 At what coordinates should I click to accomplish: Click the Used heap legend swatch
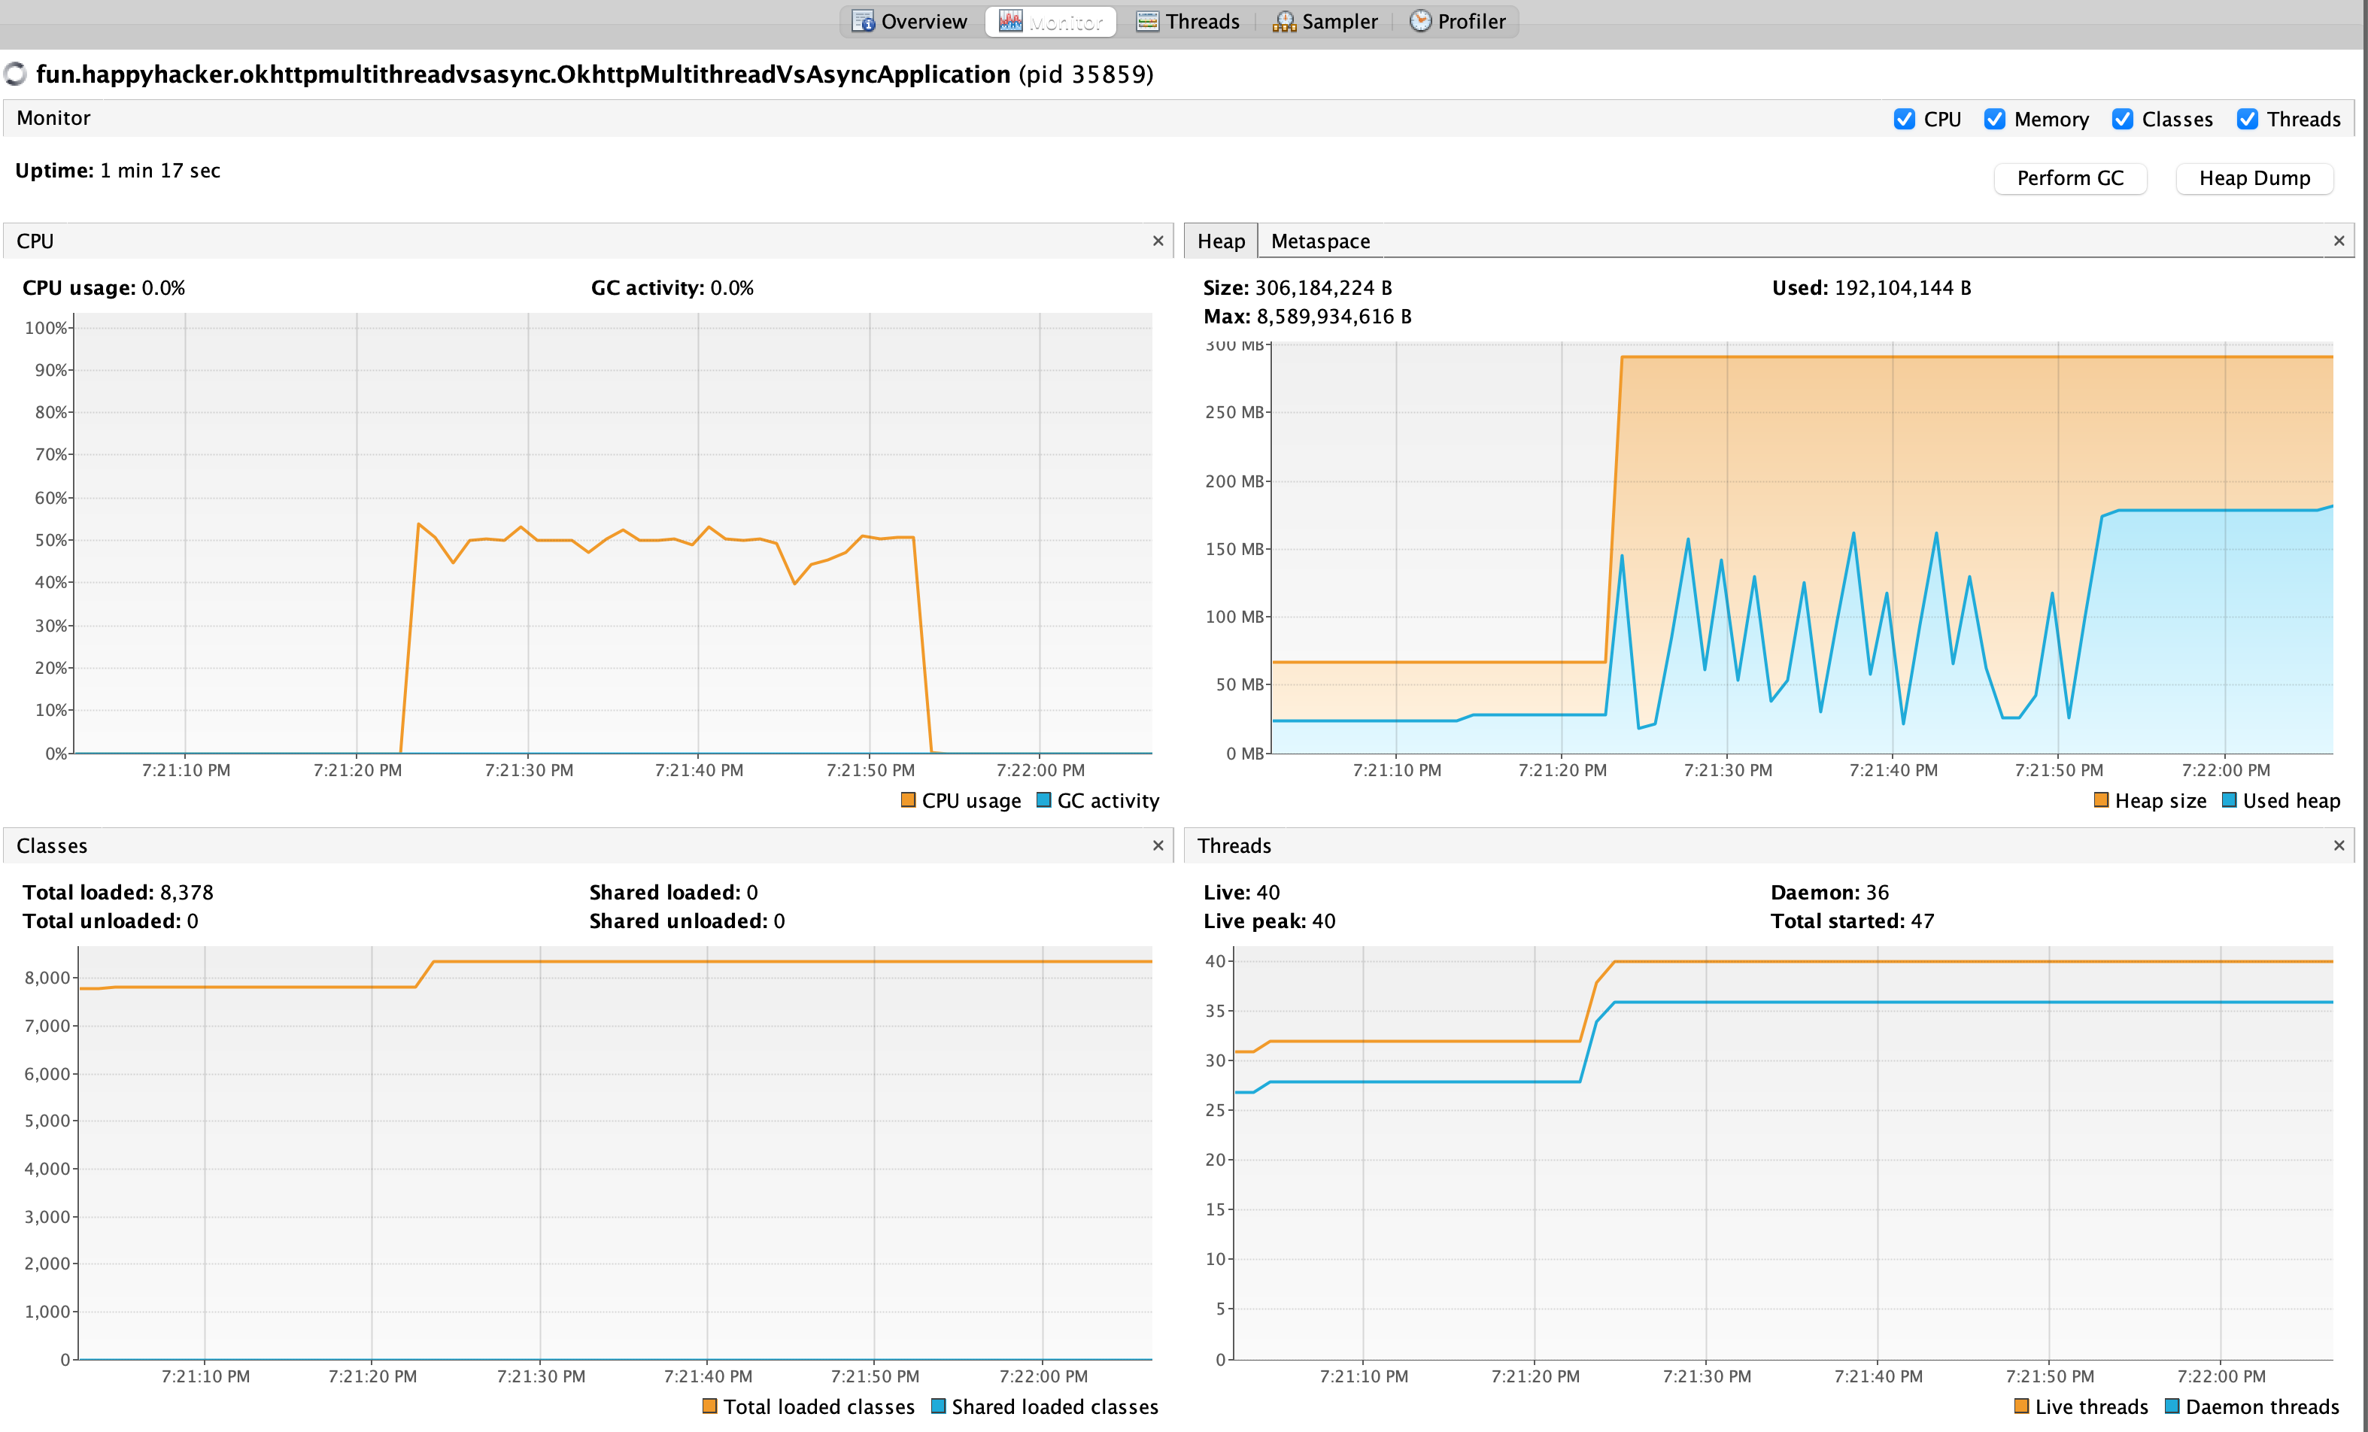(2230, 799)
